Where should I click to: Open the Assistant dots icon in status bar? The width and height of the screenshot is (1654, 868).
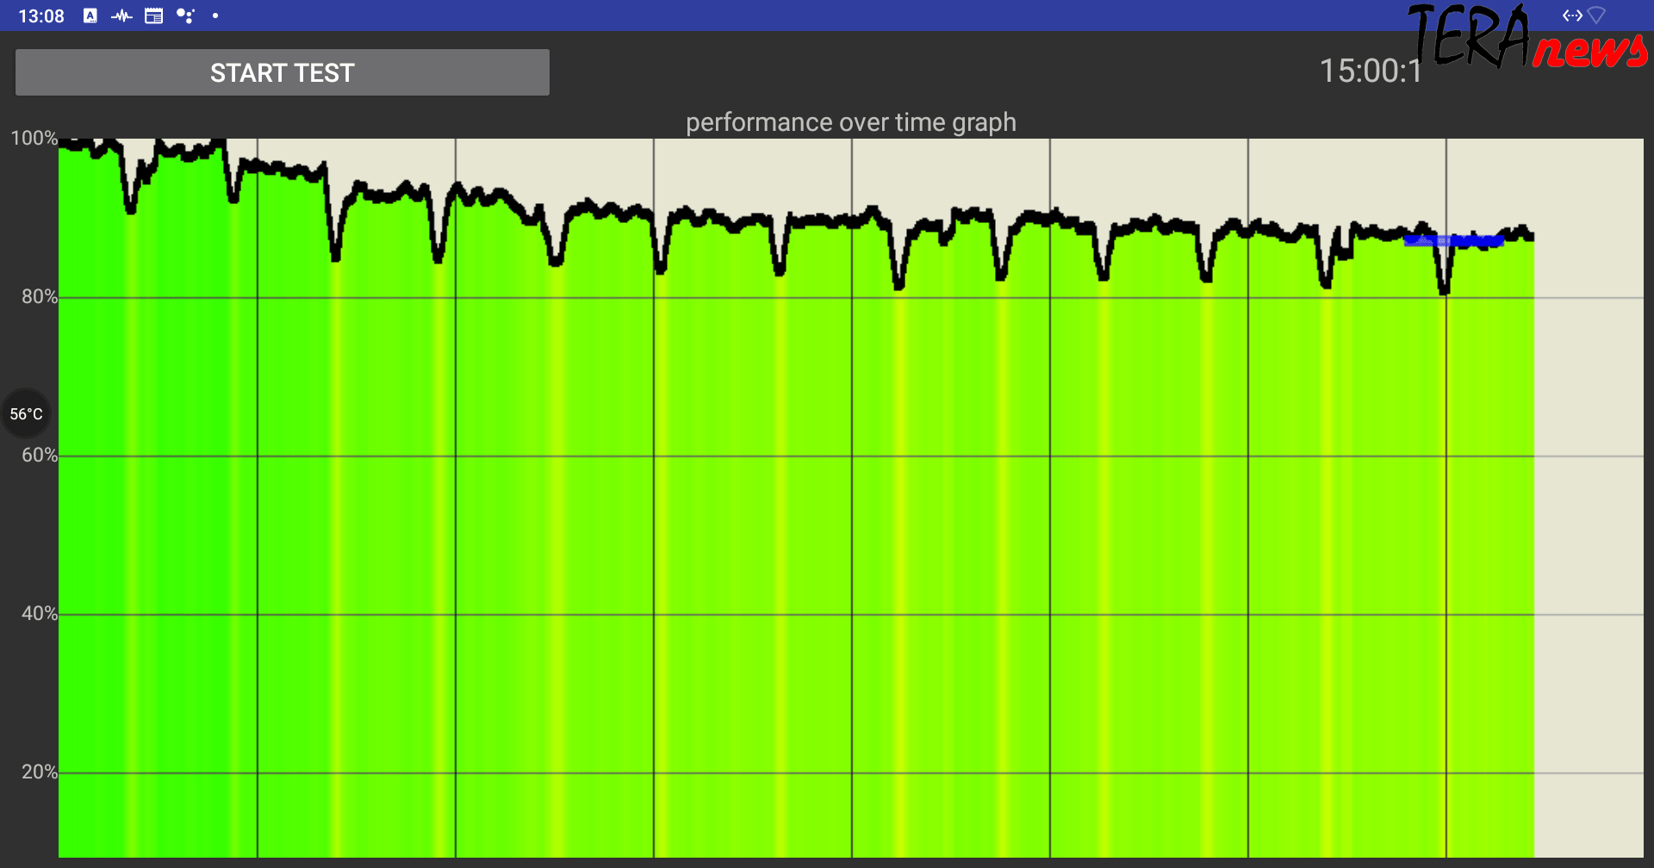(185, 15)
